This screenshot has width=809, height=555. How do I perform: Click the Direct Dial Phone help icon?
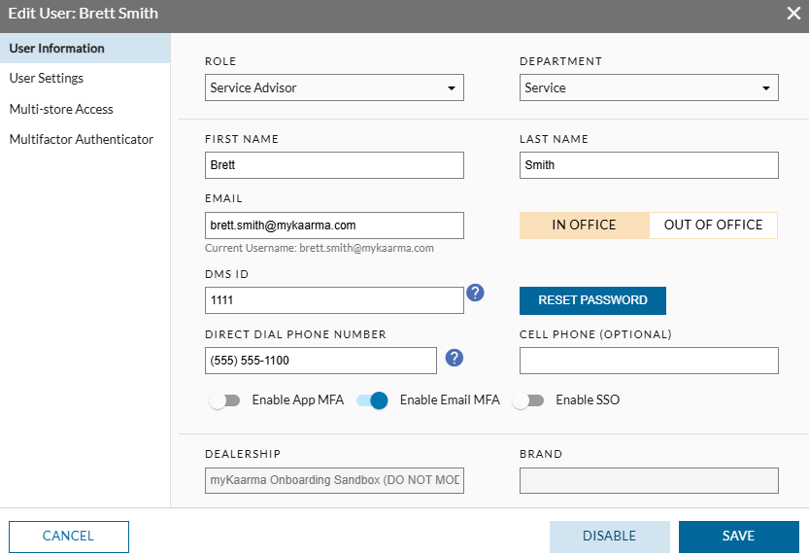[455, 358]
